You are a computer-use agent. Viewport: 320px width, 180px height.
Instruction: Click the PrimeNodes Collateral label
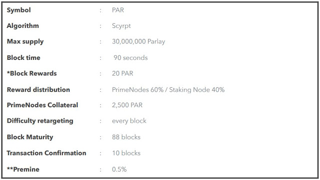(x=42, y=105)
